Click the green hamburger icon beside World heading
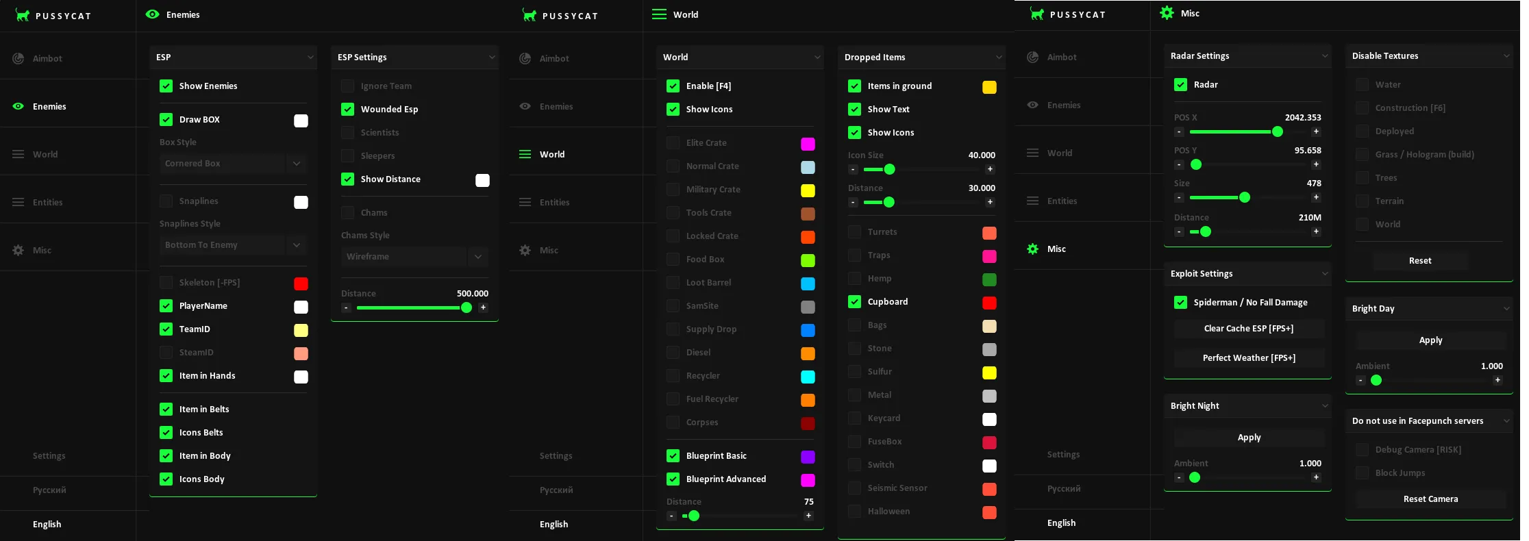The height and width of the screenshot is (541, 1529). (659, 14)
